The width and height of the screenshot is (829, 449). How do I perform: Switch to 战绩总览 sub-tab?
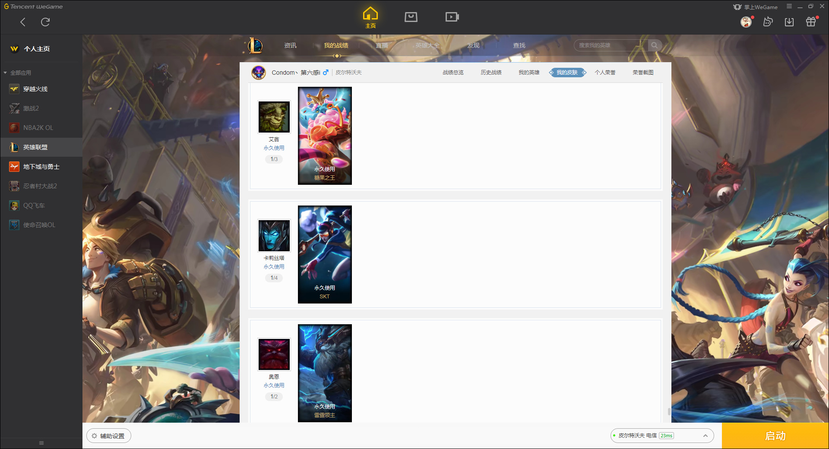pos(453,73)
